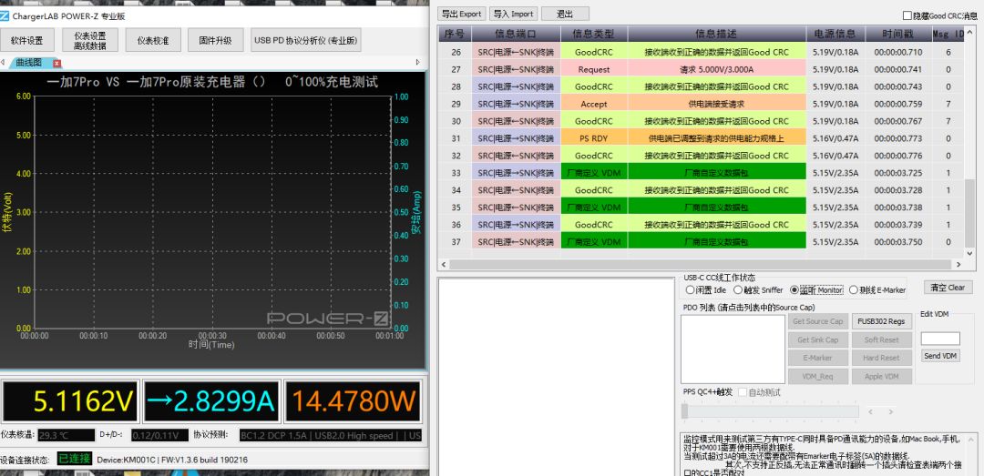Click the 导出 Export button
The image size is (984, 476).
point(461,14)
